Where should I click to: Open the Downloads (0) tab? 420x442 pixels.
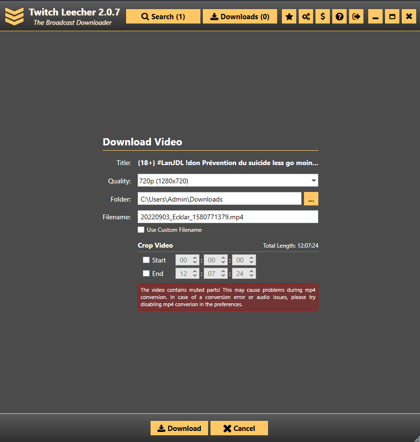[240, 17]
